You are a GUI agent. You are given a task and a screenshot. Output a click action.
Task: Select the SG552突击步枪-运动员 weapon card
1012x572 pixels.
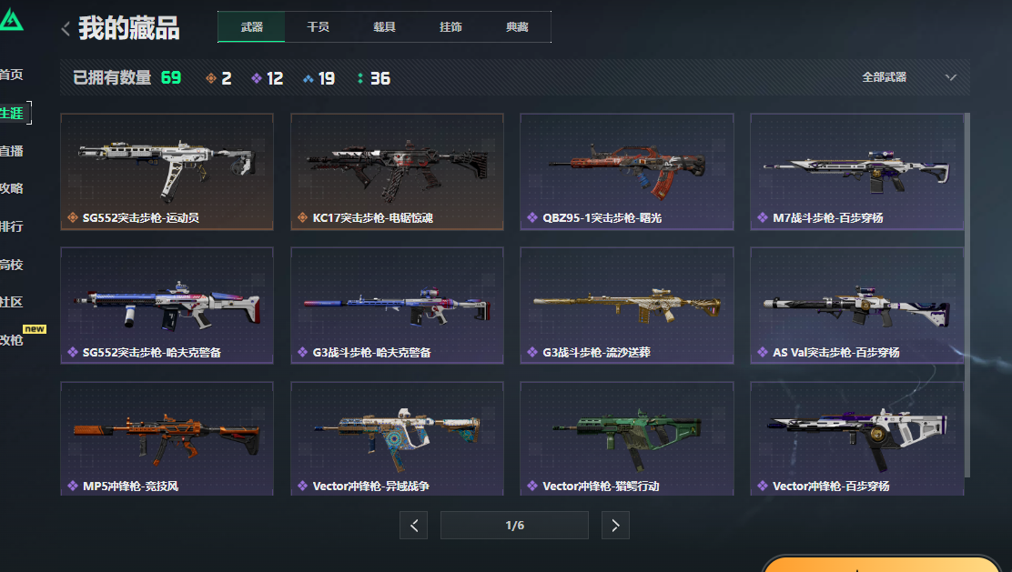pos(167,172)
